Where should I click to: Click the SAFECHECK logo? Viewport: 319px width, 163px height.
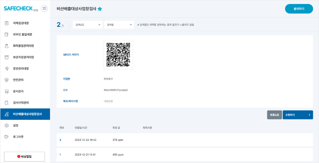tap(21, 9)
